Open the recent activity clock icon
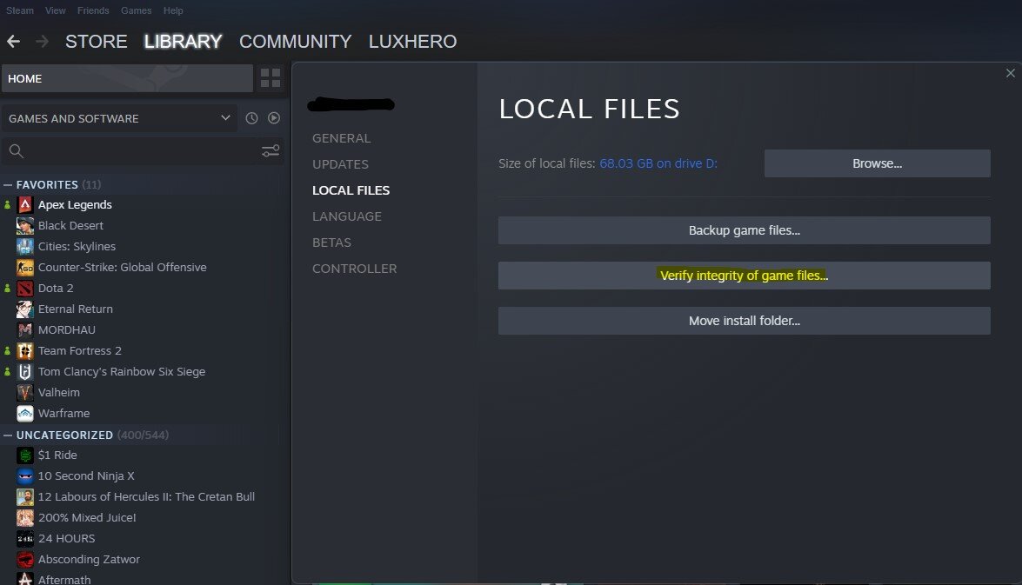1022x585 pixels. [251, 118]
